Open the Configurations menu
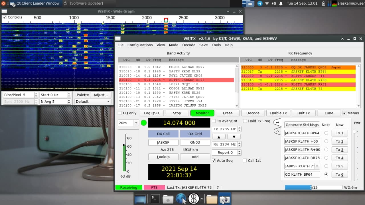 140,45
